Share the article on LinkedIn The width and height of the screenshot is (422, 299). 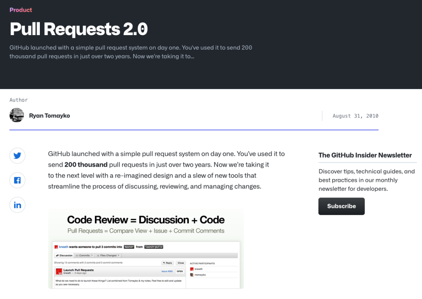(17, 205)
